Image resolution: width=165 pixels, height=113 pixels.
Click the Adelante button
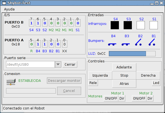click(124, 67)
